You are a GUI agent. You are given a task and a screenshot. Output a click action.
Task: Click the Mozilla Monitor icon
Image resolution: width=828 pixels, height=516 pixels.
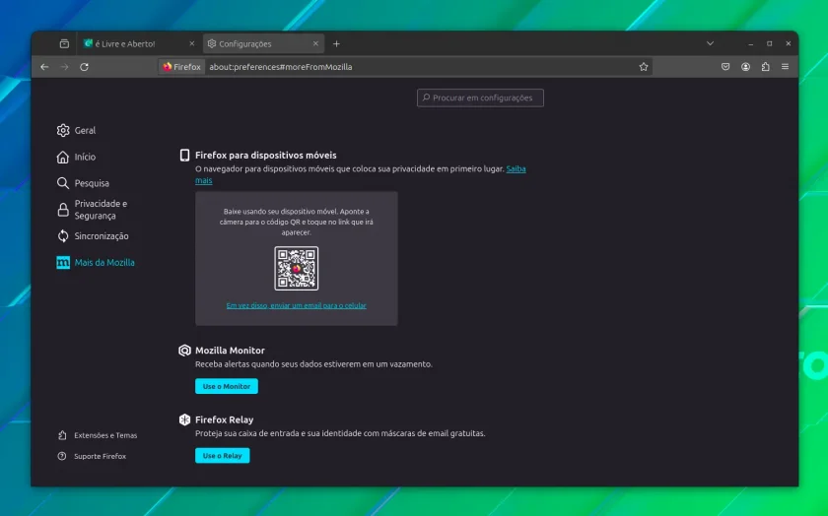[x=184, y=351]
